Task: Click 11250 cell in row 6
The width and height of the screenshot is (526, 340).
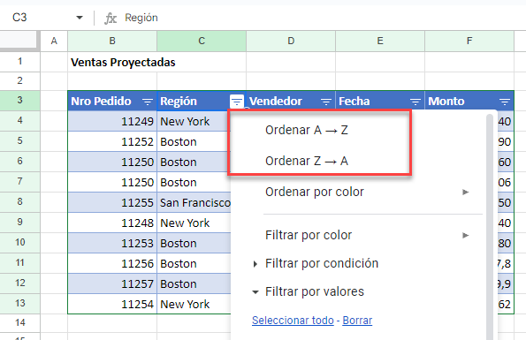Action: (112, 162)
